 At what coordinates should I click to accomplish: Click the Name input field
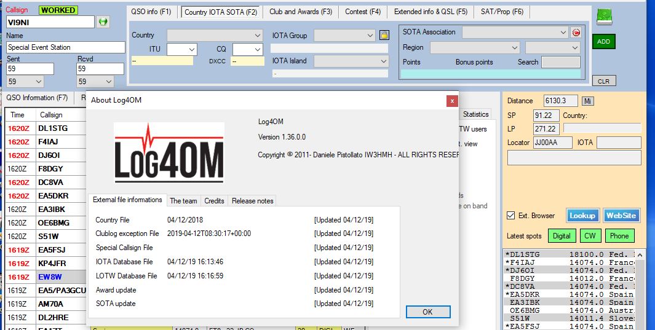(66, 47)
